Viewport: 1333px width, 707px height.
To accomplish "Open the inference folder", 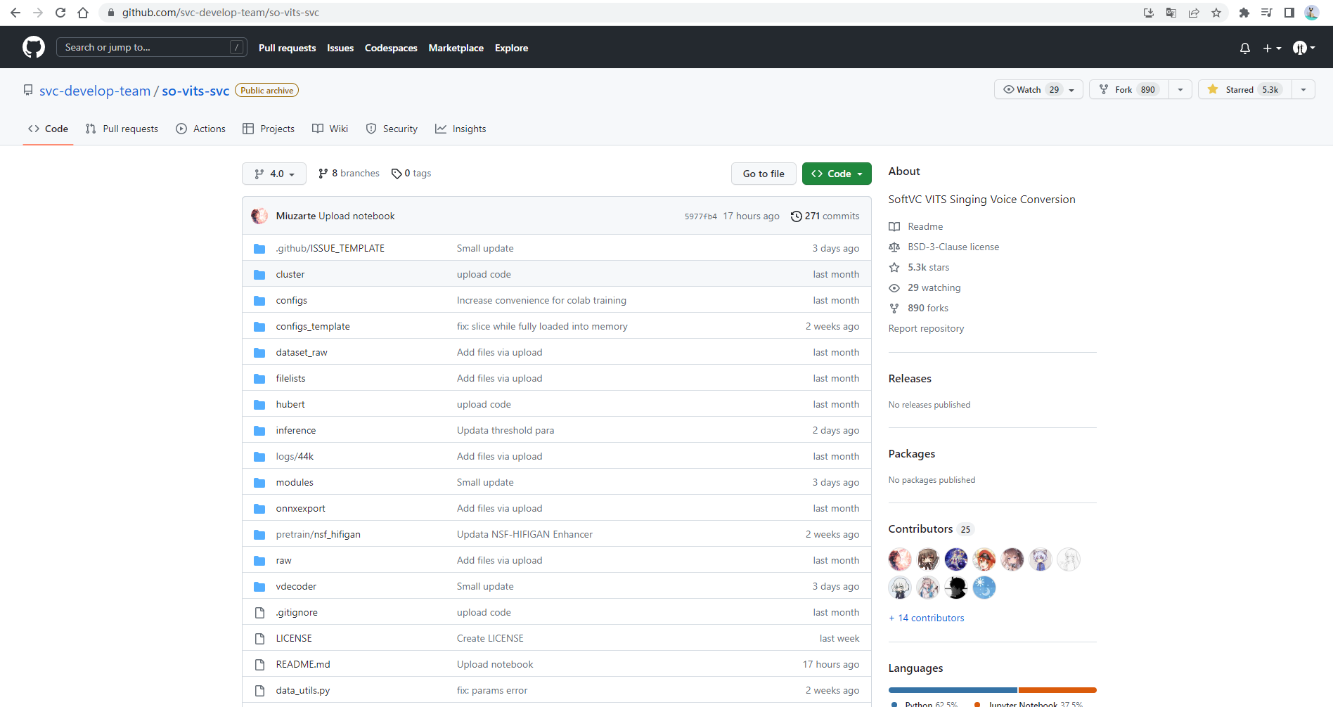I will tap(296, 431).
